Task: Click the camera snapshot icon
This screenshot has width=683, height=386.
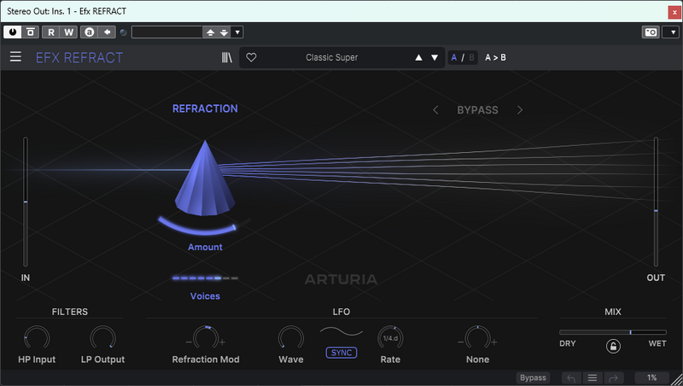Action: 651,32
